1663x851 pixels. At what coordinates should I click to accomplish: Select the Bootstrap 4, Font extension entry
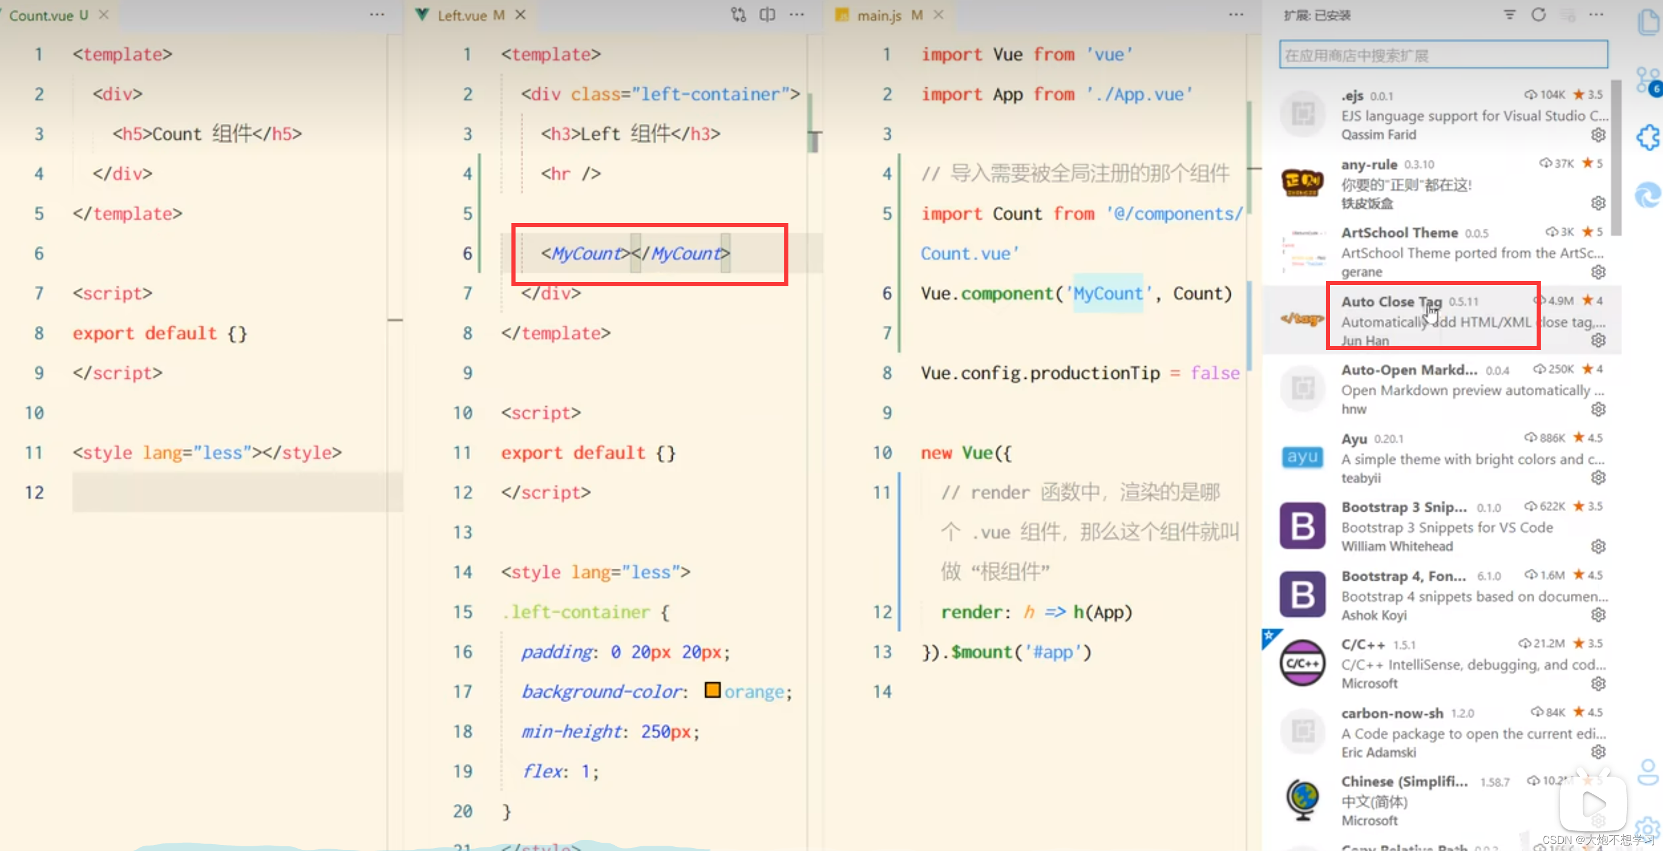[x=1442, y=595]
